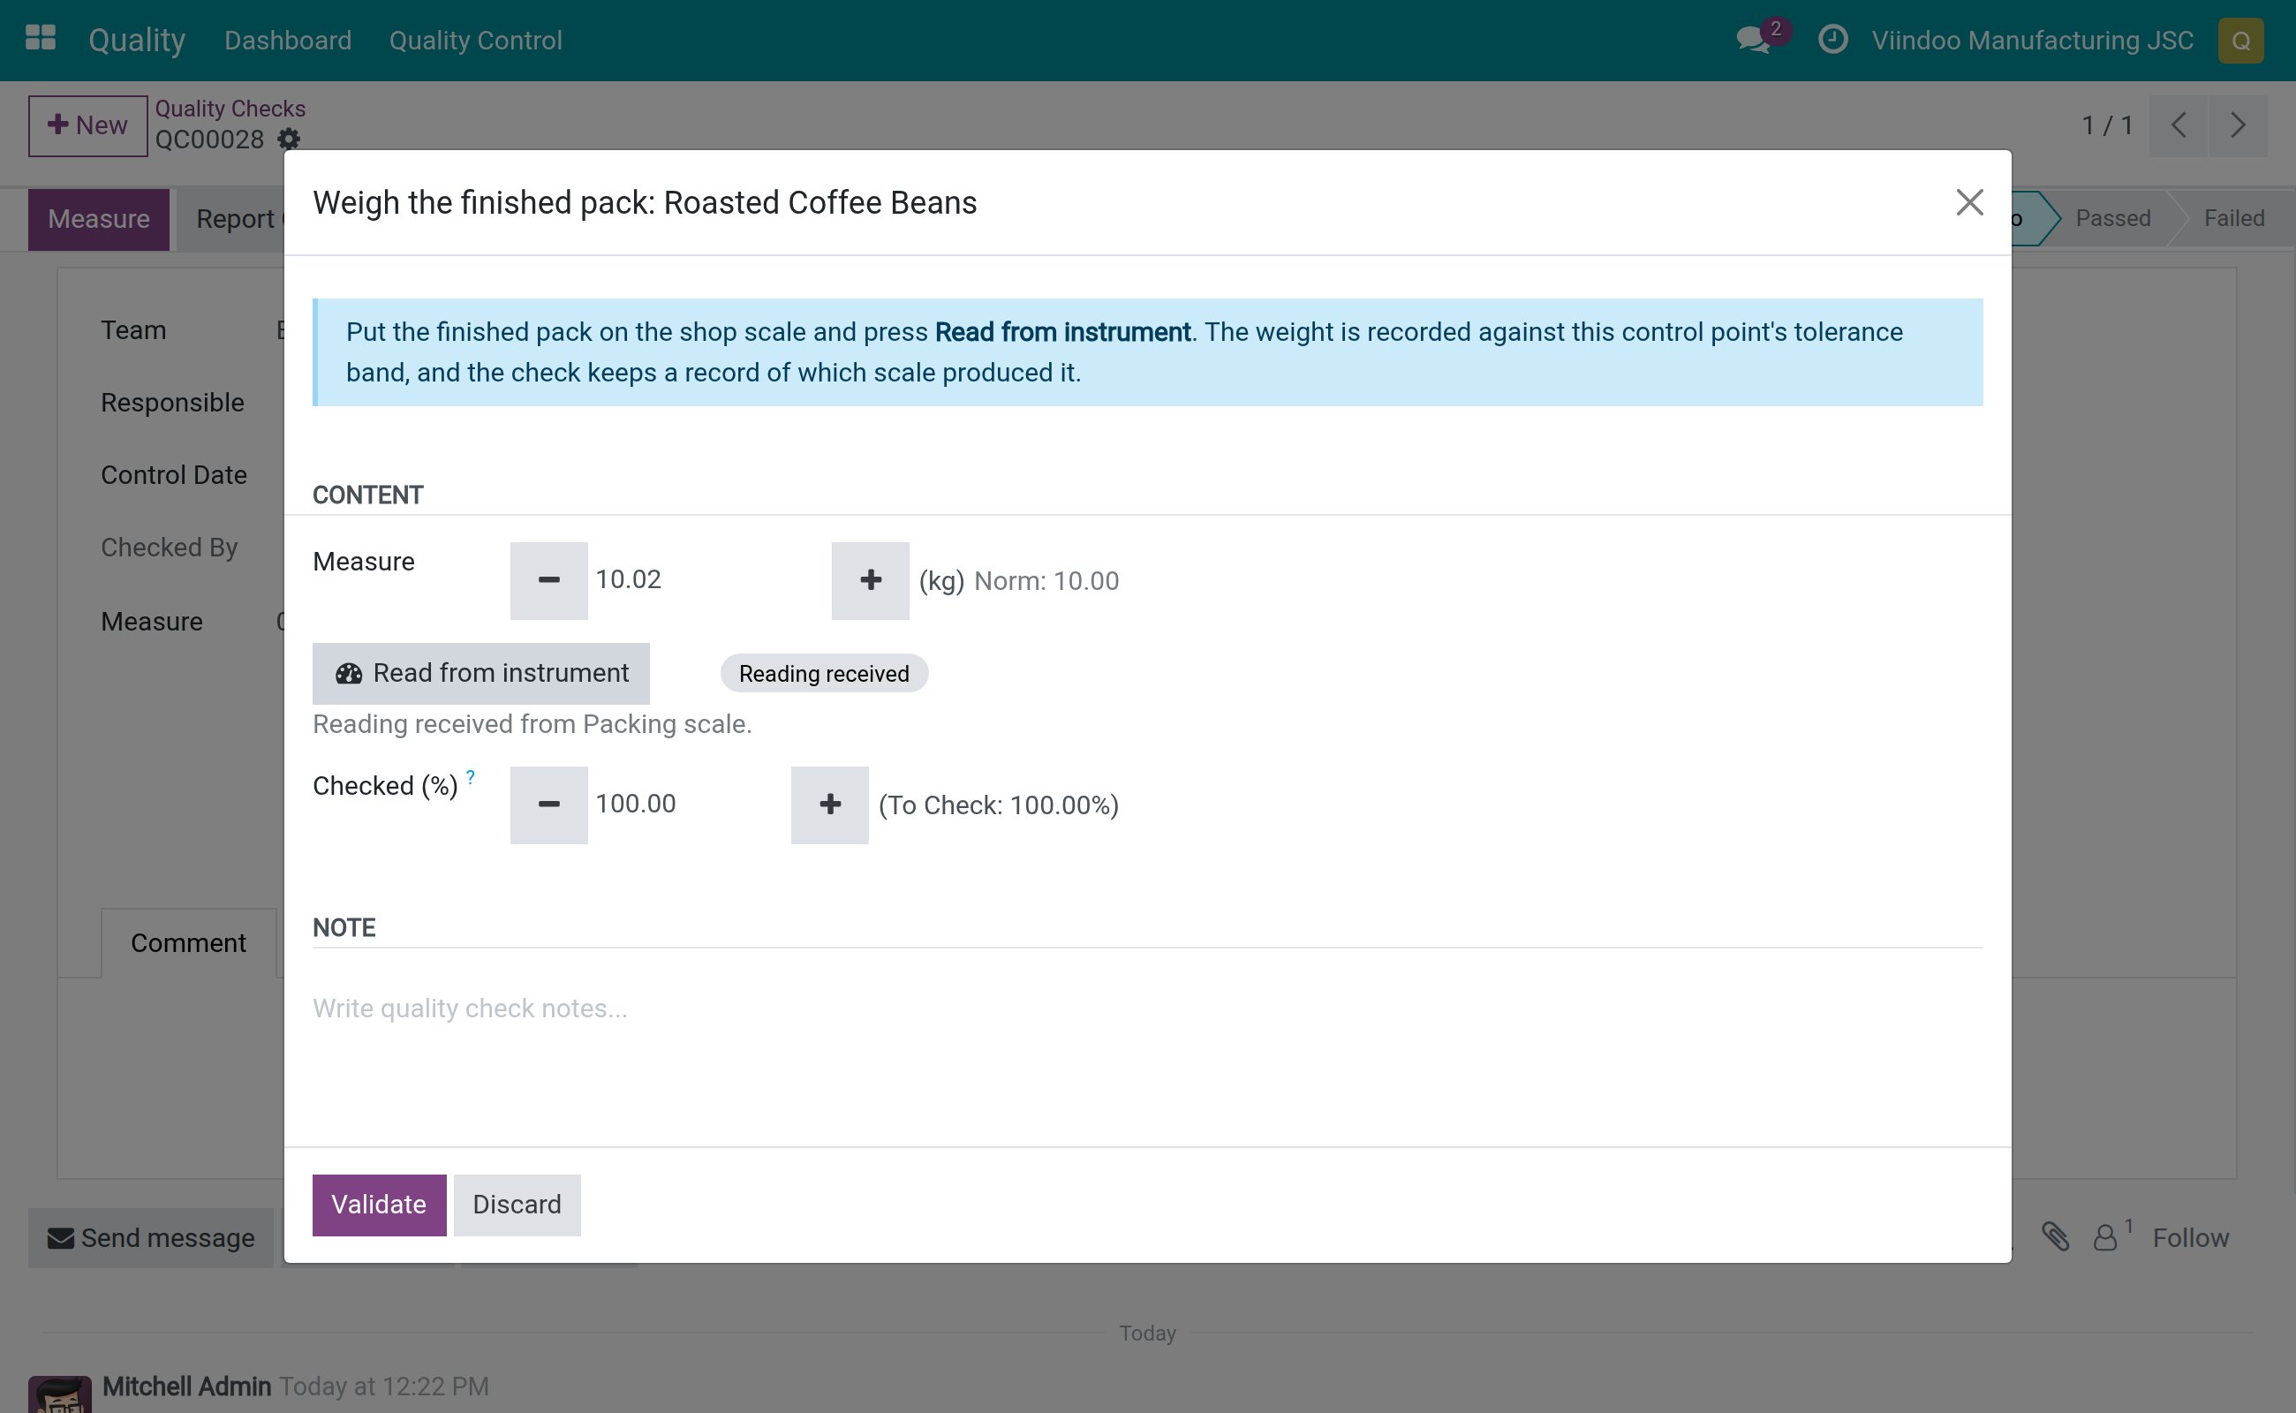The image size is (2296, 1413).
Task: Go to previous record arrow
Action: [2178, 125]
